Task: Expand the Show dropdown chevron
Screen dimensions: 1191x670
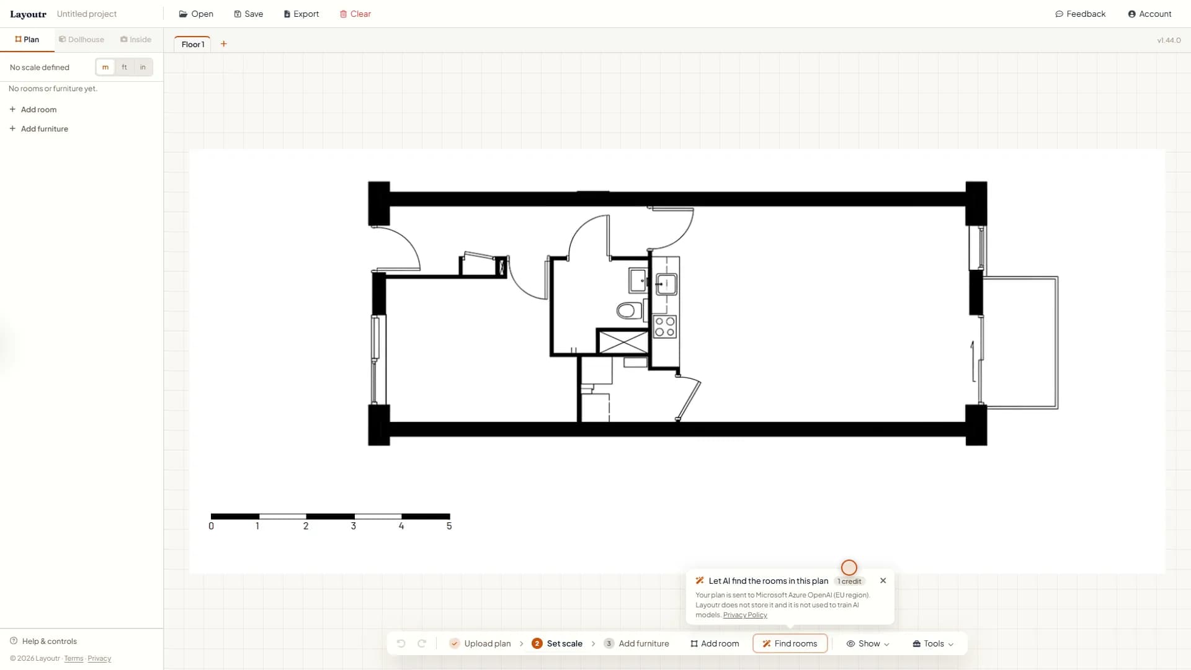Action: coord(886,644)
